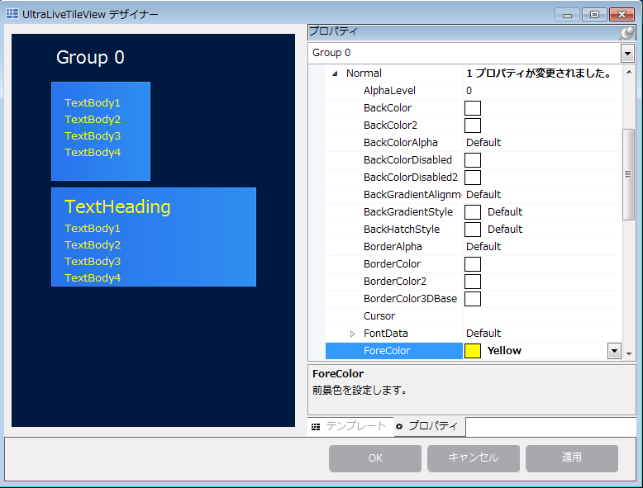This screenshot has width=643, height=488.
Task: Select the AlphaLevel property row
Action: point(474,91)
